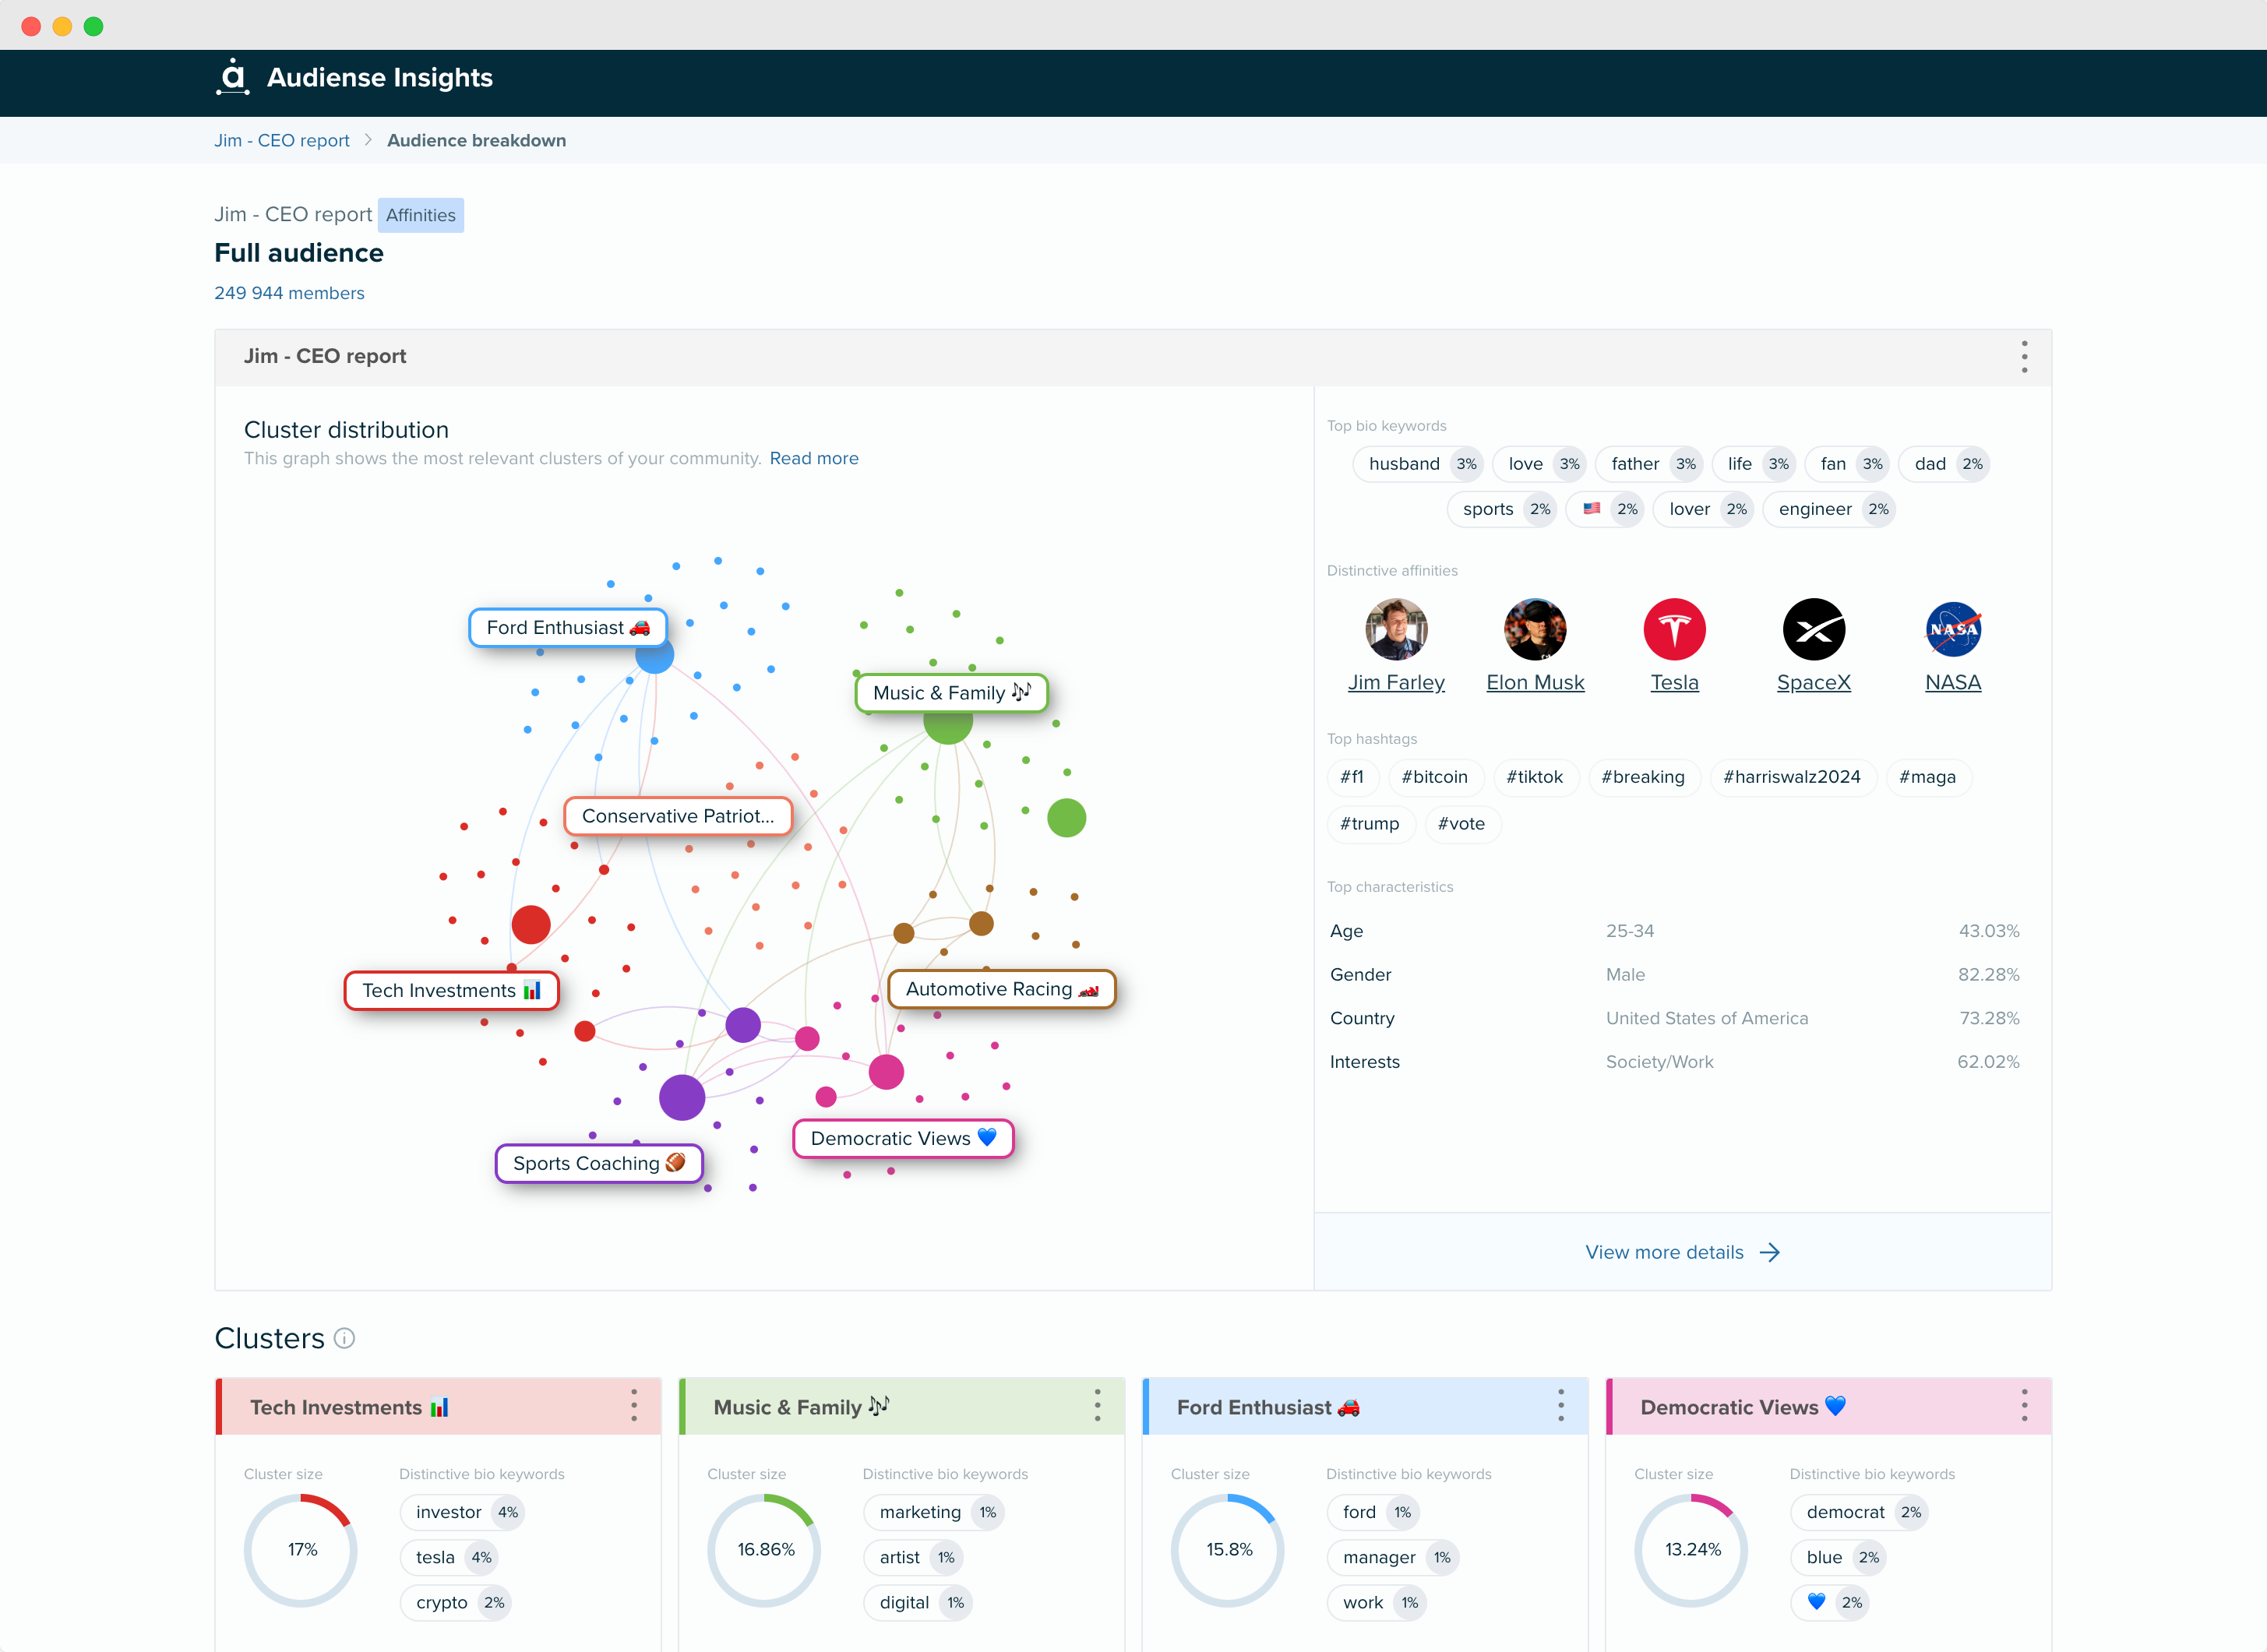
Task: Click the Elon Musk distinctive affinity icon
Action: coord(1533,630)
